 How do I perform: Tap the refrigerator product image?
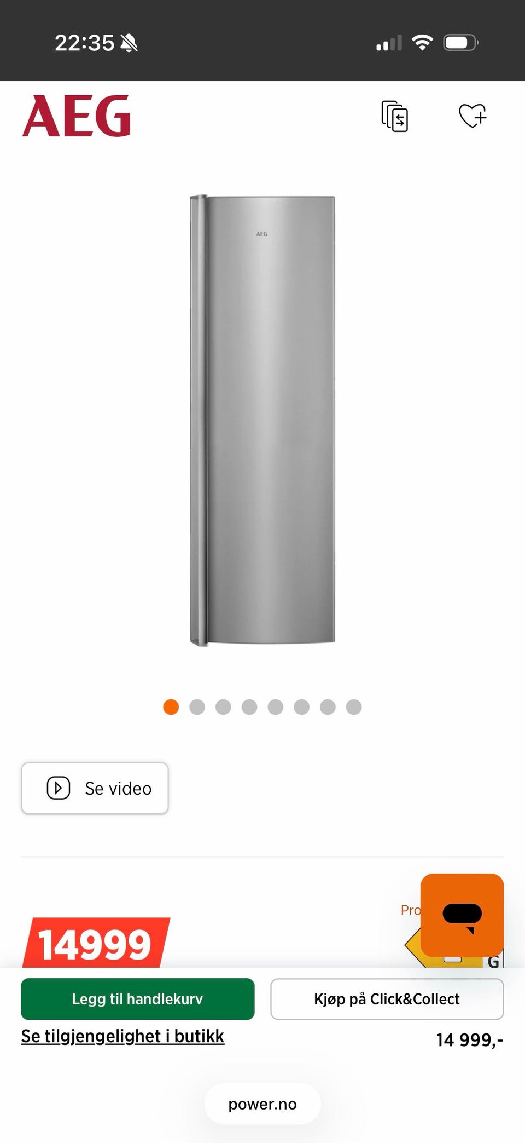click(262, 421)
